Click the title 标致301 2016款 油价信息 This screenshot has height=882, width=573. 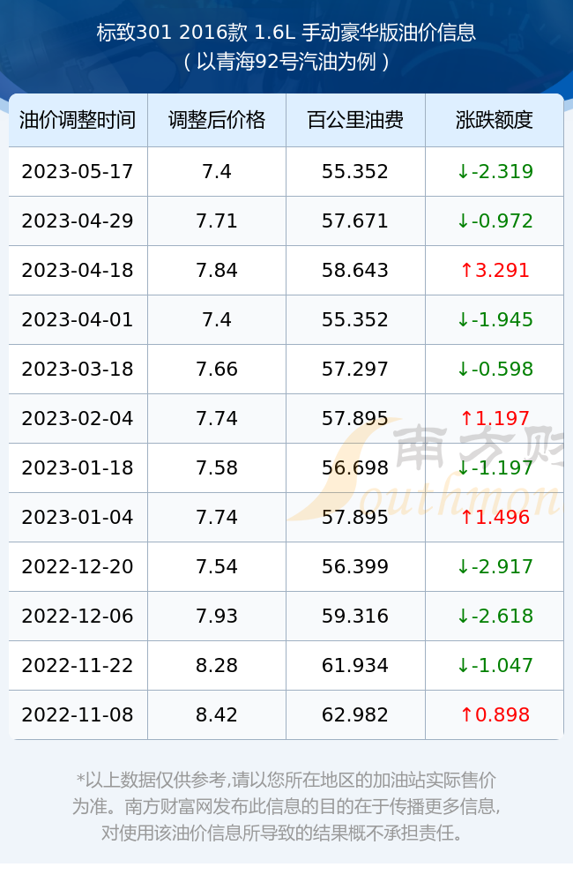click(x=286, y=32)
